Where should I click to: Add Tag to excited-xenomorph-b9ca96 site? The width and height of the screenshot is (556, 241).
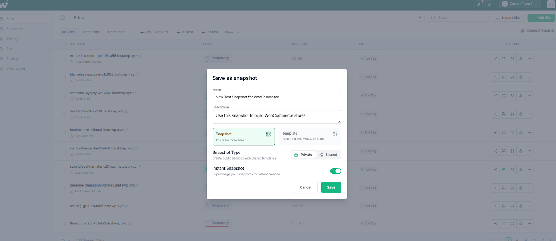[x=368, y=59]
